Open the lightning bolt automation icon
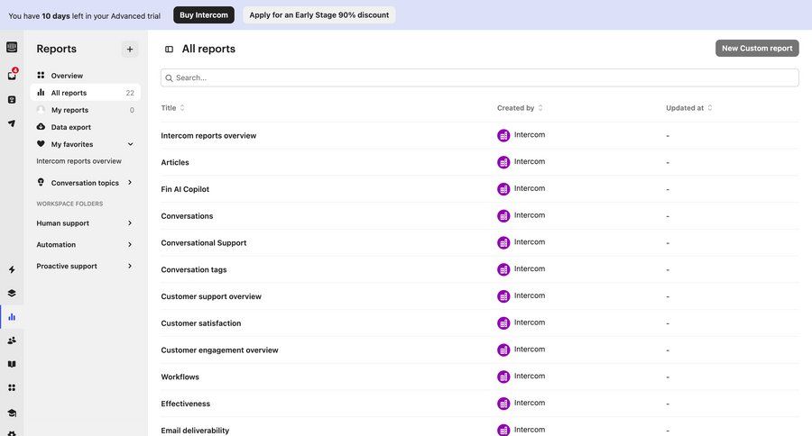Image resolution: width=812 pixels, height=436 pixels. click(12, 269)
